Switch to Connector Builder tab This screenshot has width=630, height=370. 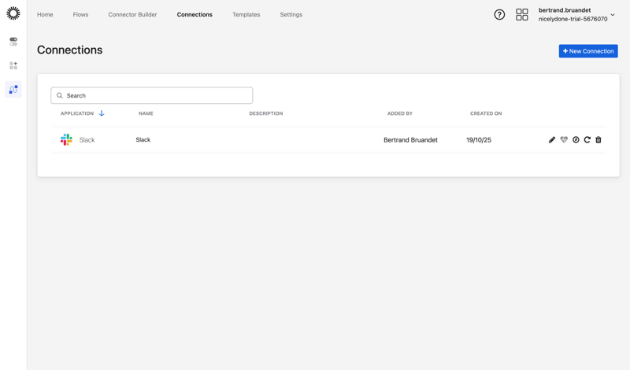132,14
